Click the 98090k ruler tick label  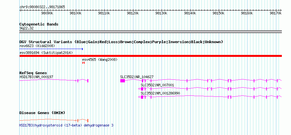click(48, 13)
